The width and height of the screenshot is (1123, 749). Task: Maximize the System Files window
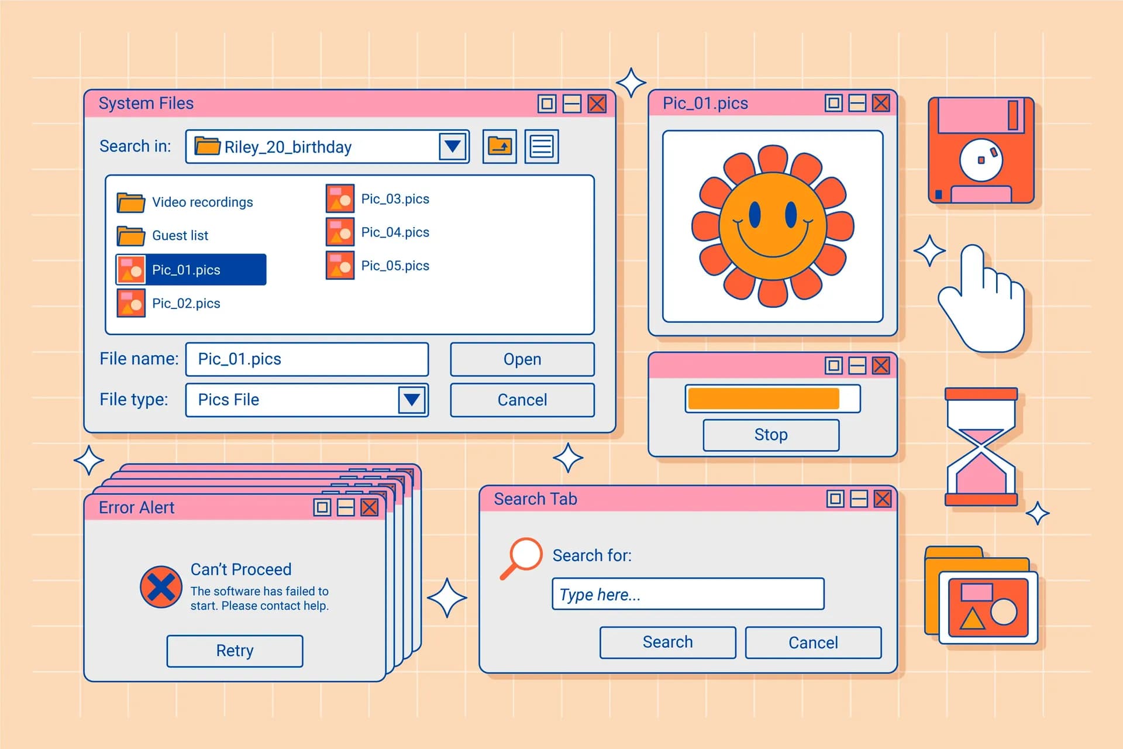(547, 104)
